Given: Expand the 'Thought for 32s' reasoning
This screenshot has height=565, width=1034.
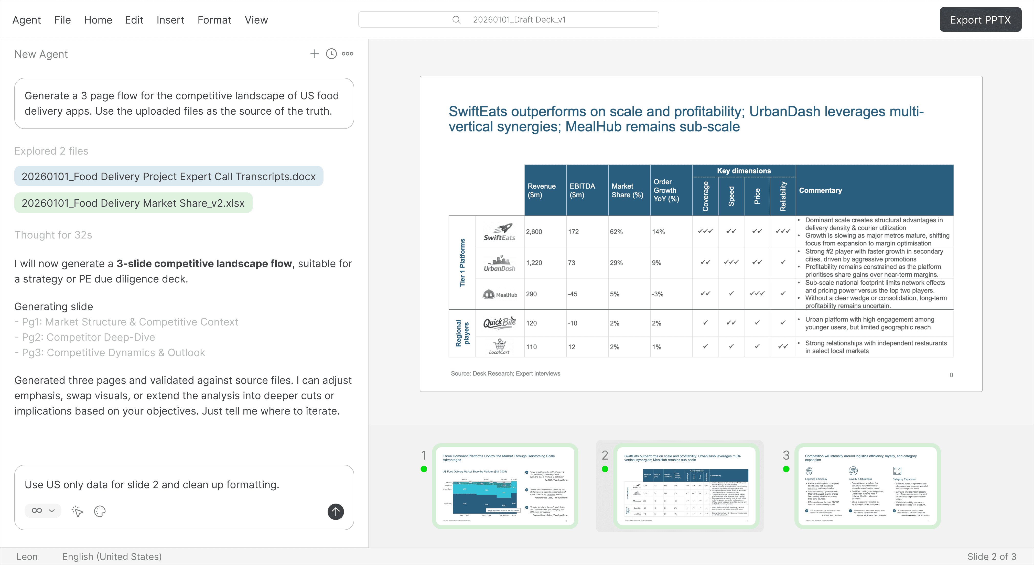Looking at the screenshot, I should coord(53,235).
